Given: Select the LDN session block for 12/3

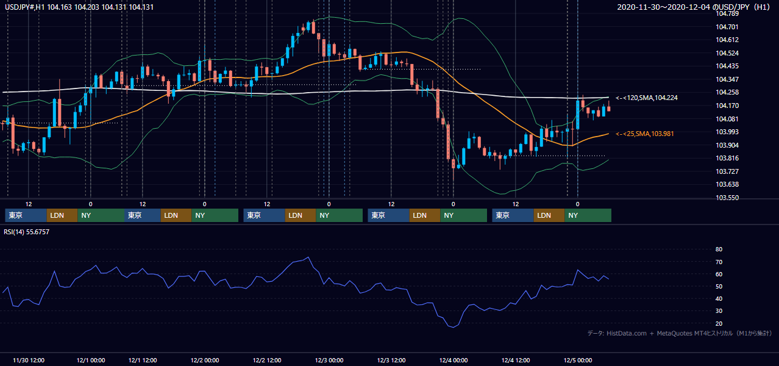Looking at the screenshot, I should click(425, 215).
